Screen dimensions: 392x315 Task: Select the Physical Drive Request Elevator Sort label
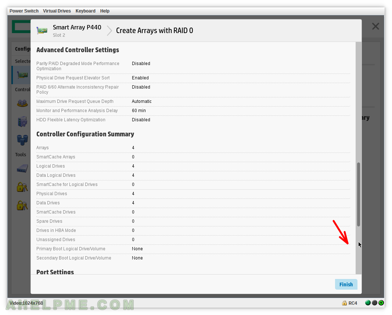tap(73, 78)
